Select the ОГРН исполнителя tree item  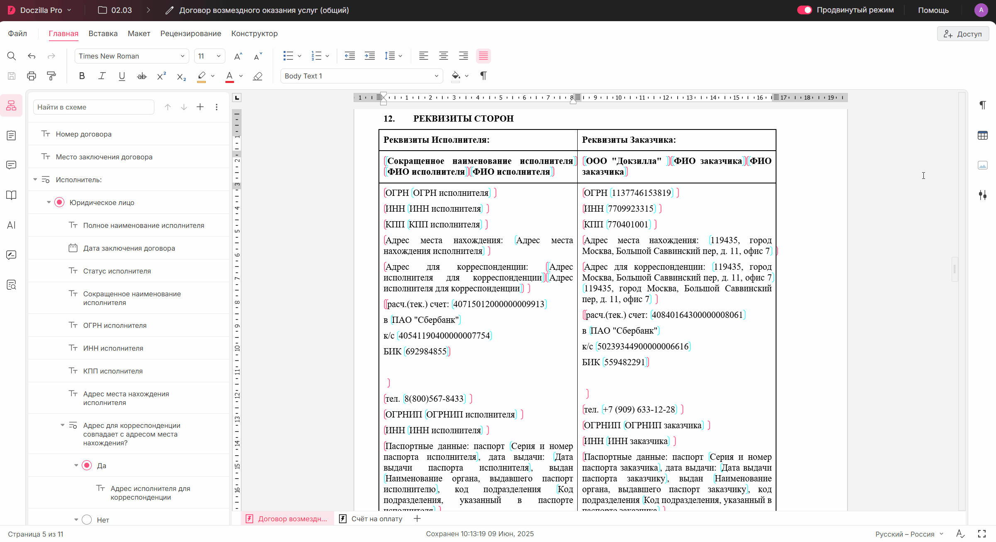coord(129,325)
